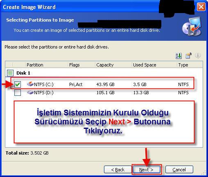Check the NTFS (D:) partition checkbox
The image size is (208, 177).
[18, 93]
